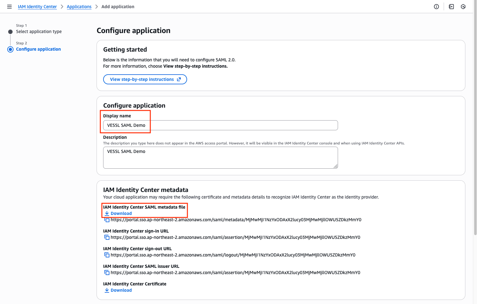Image resolution: width=477 pixels, height=304 pixels.
Task: Click the hexagon settings icon at top right
Action: [x=463, y=7]
